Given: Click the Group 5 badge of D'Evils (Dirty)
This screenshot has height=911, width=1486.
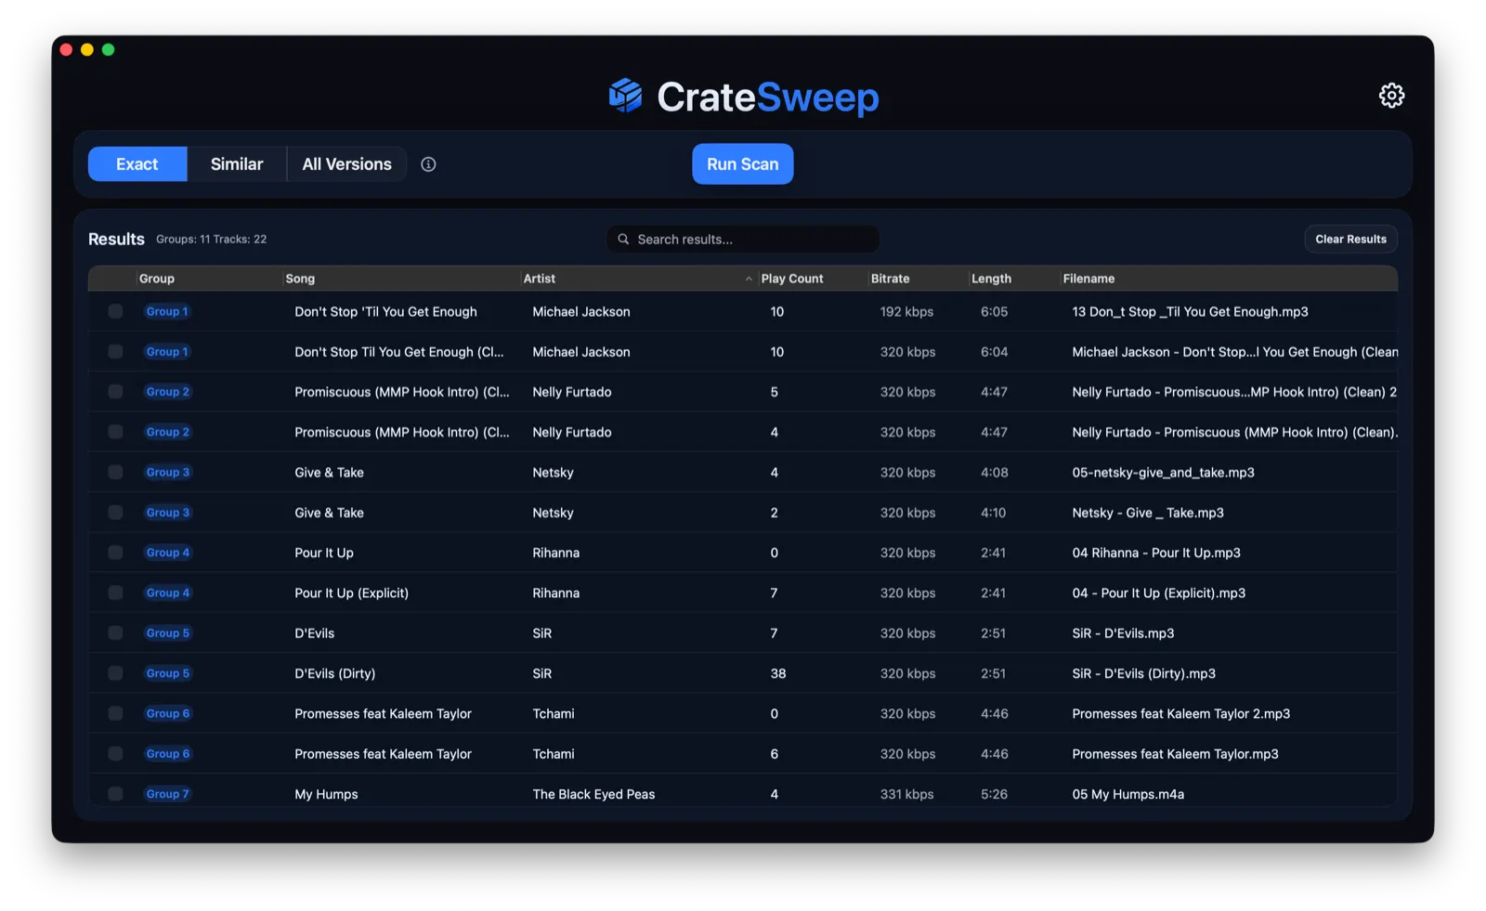Looking at the screenshot, I should (x=167, y=673).
